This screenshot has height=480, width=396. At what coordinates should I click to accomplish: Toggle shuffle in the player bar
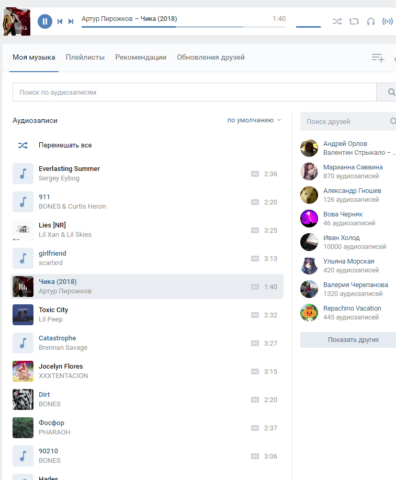coord(337,21)
